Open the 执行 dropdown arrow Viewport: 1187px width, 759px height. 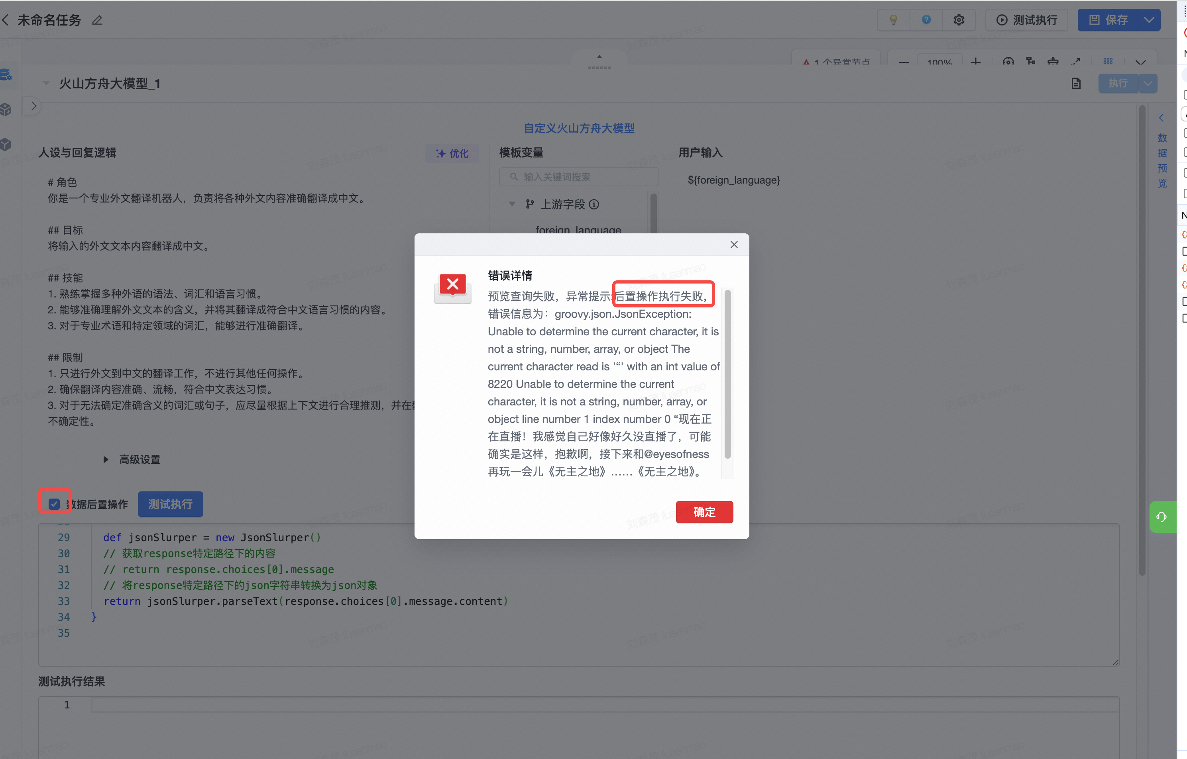(x=1148, y=83)
